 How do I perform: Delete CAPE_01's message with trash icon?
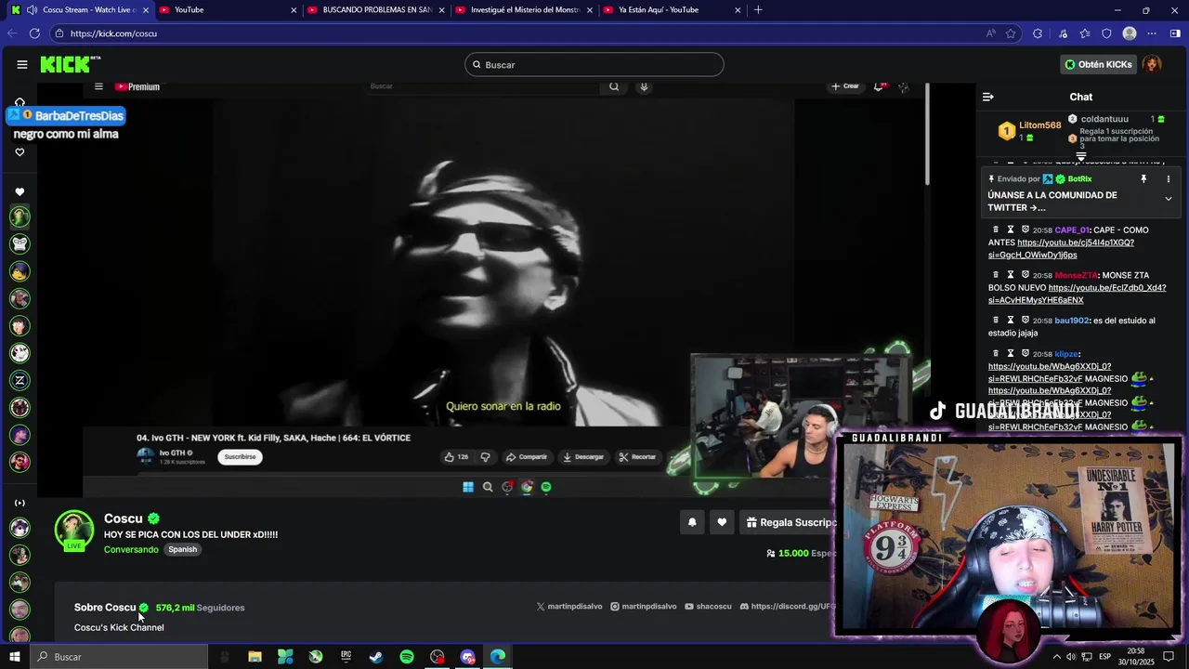pyautogui.click(x=996, y=230)
